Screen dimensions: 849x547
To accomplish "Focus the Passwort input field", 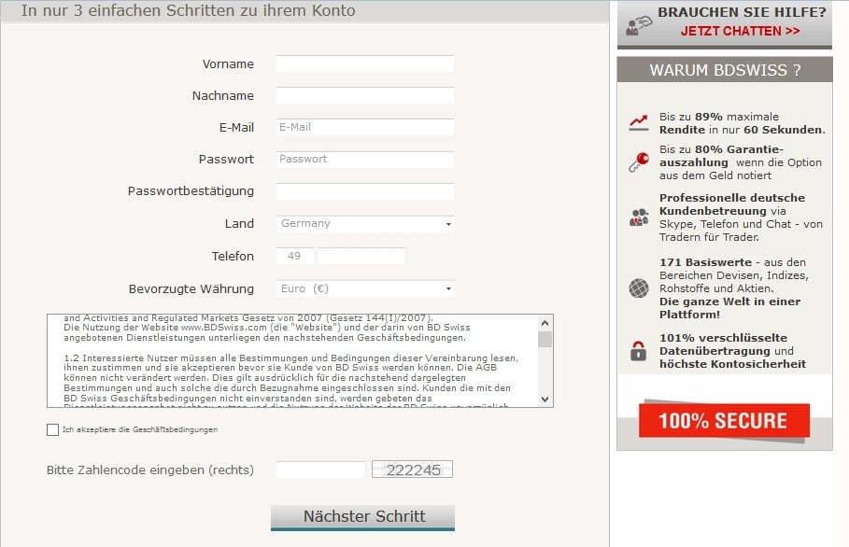I will pyautogui.click(x=365, y=159).
